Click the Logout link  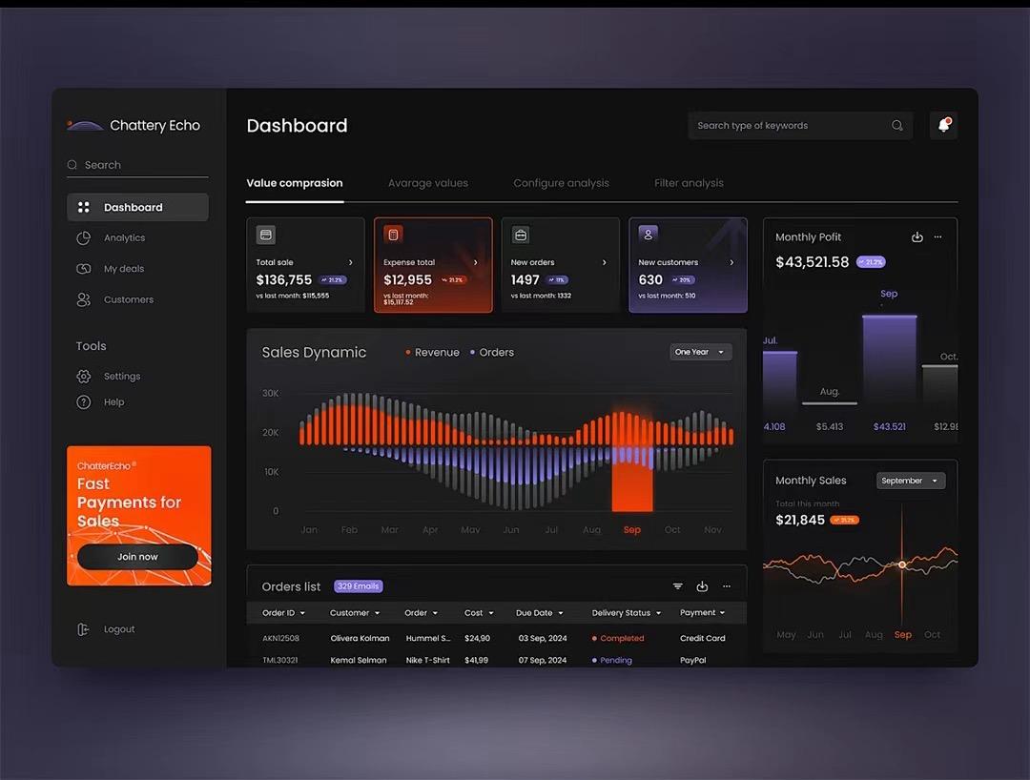119,629
